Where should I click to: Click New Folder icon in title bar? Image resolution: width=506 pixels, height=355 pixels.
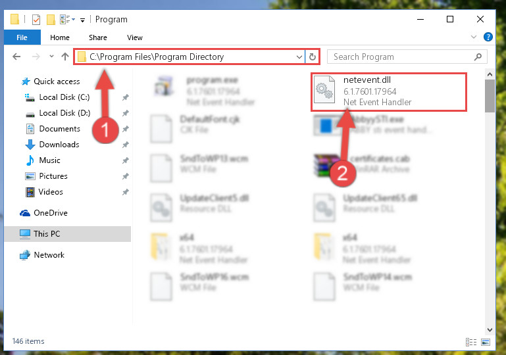click(x=51, y=20)
